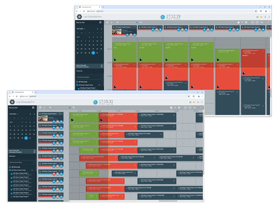Click US-East-Coast-Feed-10 (17:40:00) event block
280x212 pixels.
coord(151,189)
